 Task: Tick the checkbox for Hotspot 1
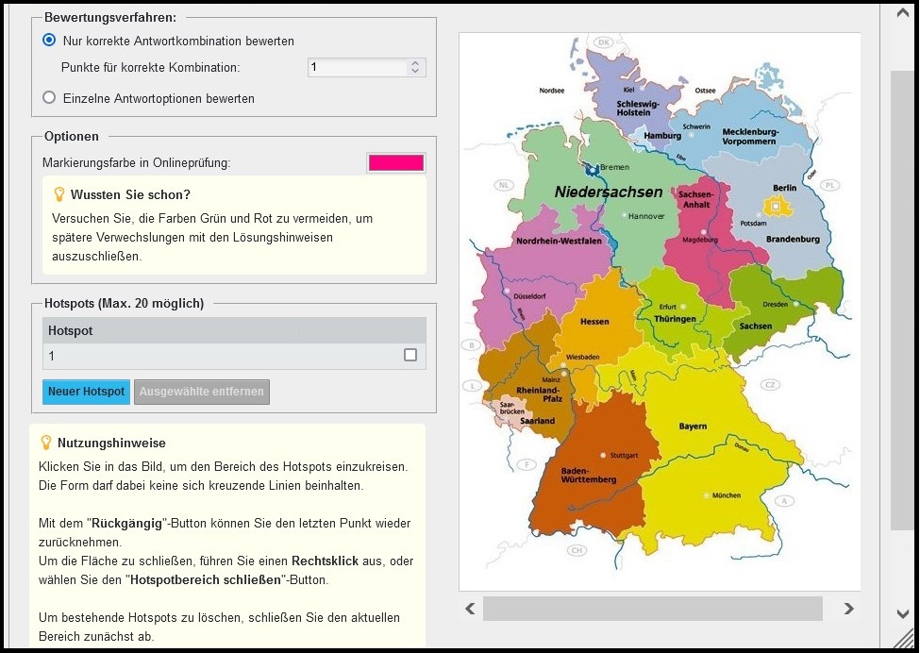(x=410, y=355)
